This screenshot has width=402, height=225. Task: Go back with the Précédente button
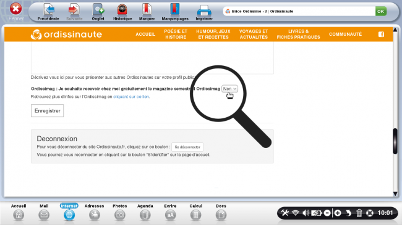[48, 12]
